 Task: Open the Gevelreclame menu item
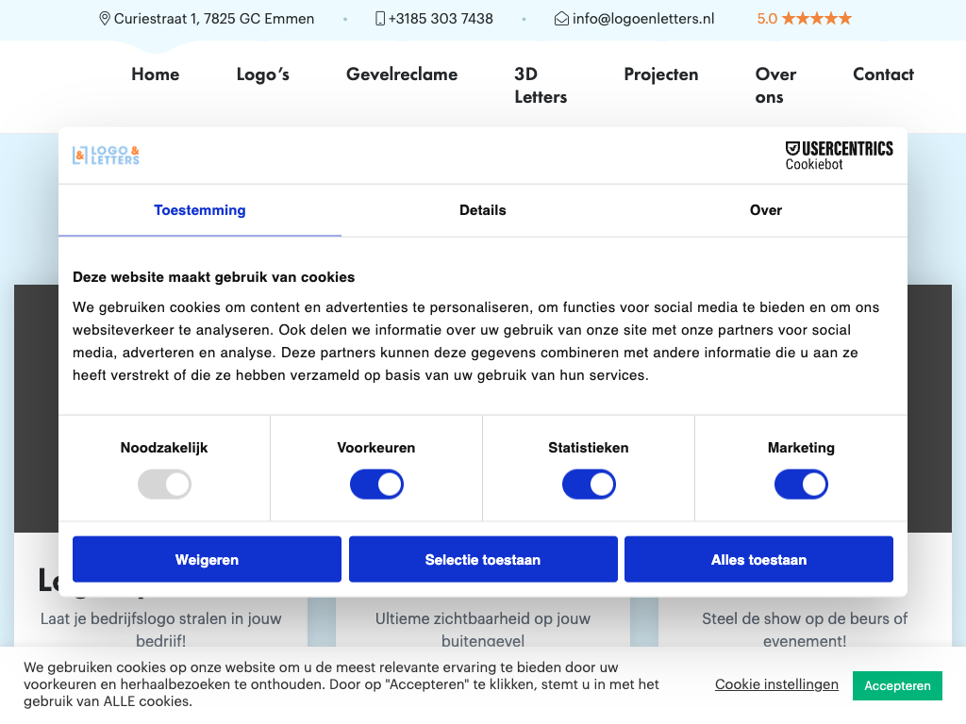coord(402,74)
